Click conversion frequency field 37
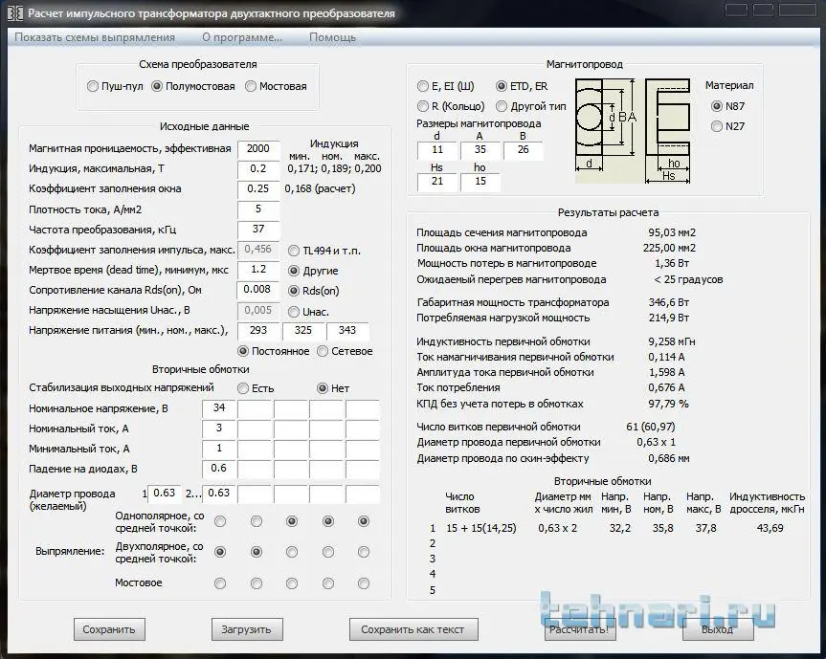 coord(258,229)
